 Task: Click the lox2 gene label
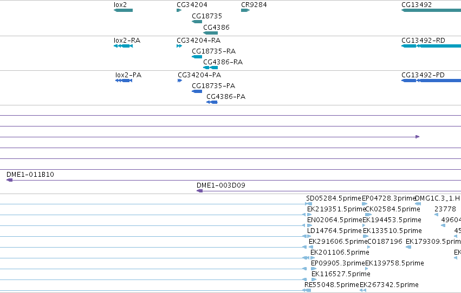click(120, 5)
